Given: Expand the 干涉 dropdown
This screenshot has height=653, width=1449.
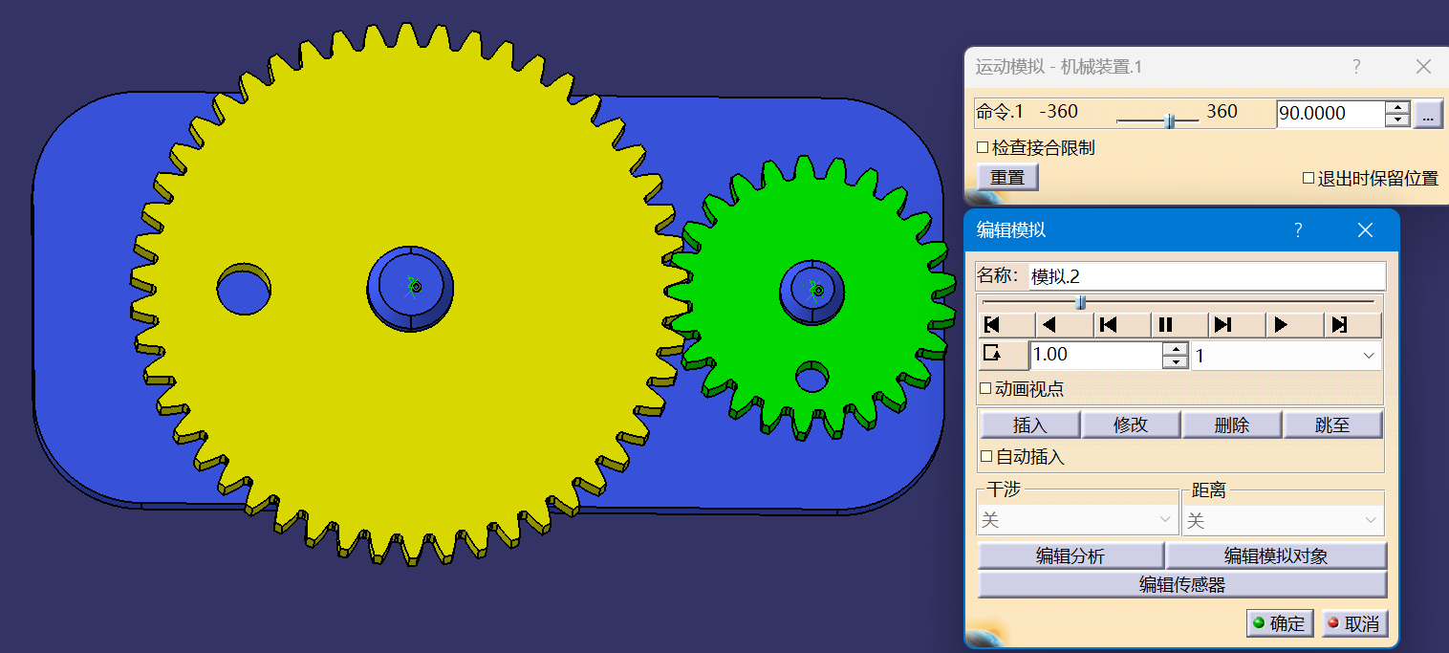Looking at the screenshot, I should (1077, 520).
